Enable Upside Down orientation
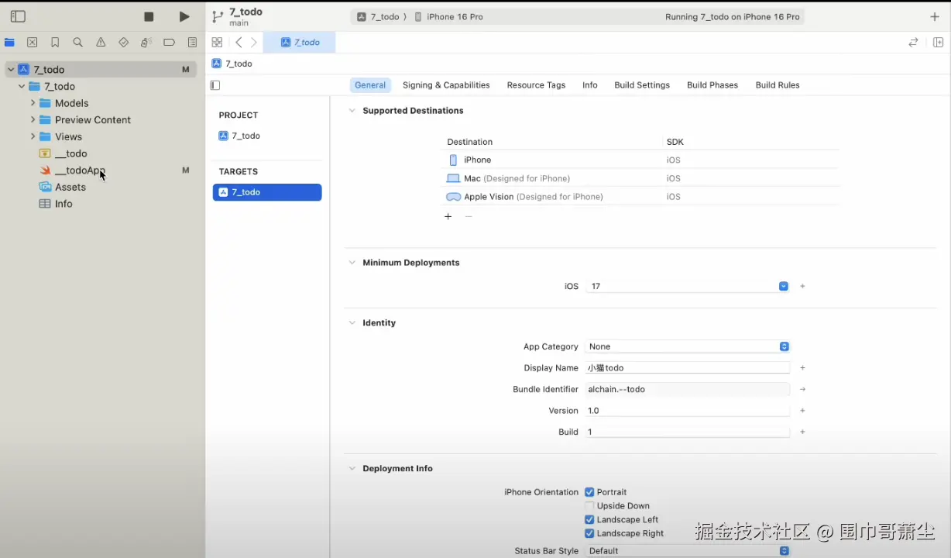 pyautogui.click(x=589, y=506)
